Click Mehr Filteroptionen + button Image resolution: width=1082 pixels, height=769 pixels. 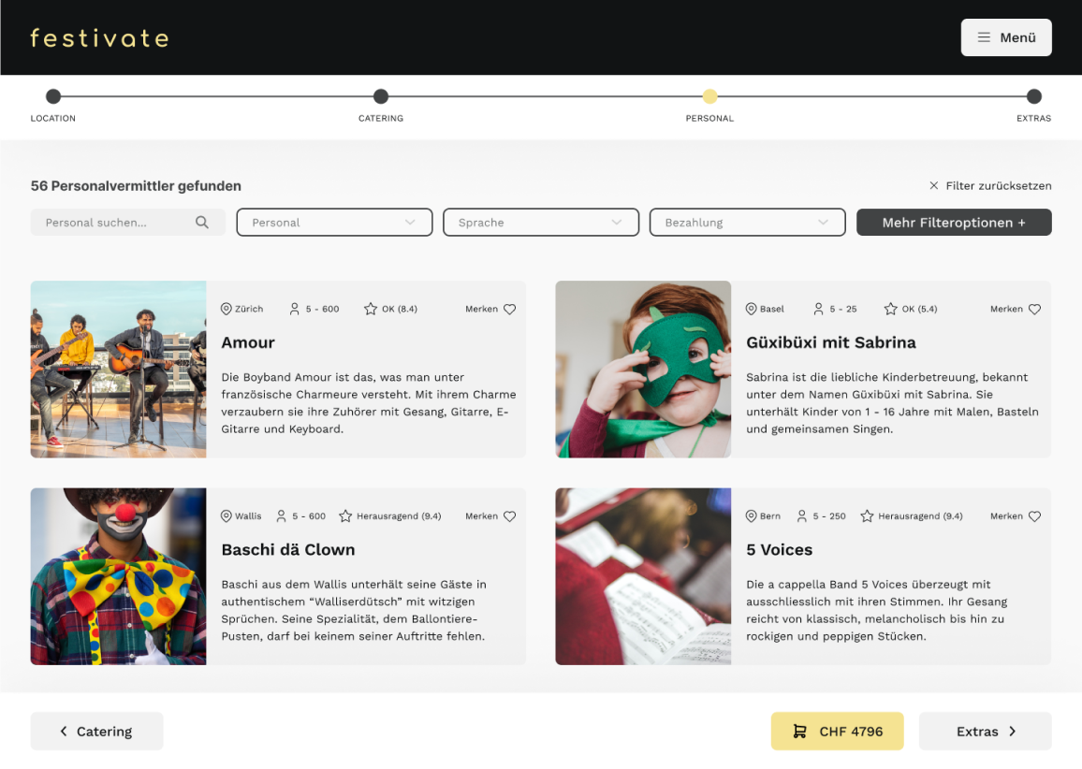click(954, 223)
